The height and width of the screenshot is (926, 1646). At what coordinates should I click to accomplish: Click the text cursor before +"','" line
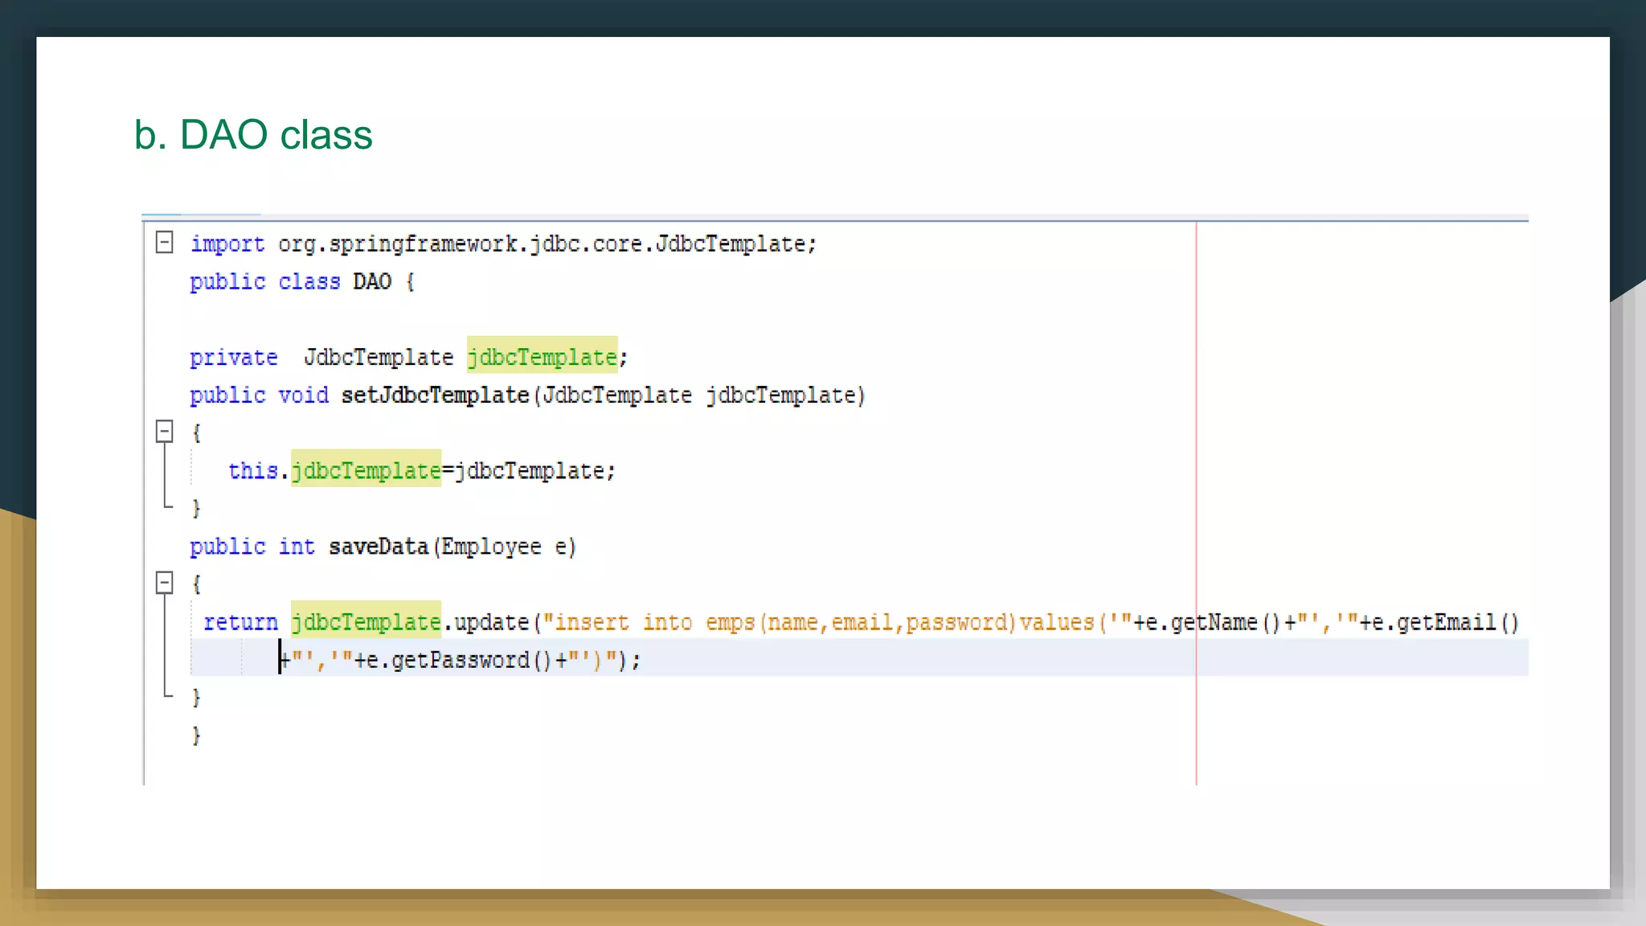[x=280, y=658]
